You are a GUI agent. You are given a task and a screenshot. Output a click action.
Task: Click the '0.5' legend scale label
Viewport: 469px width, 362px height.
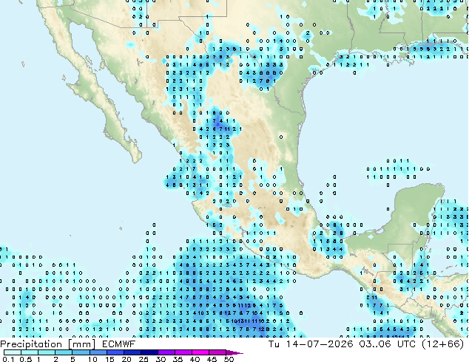[26, 359]
